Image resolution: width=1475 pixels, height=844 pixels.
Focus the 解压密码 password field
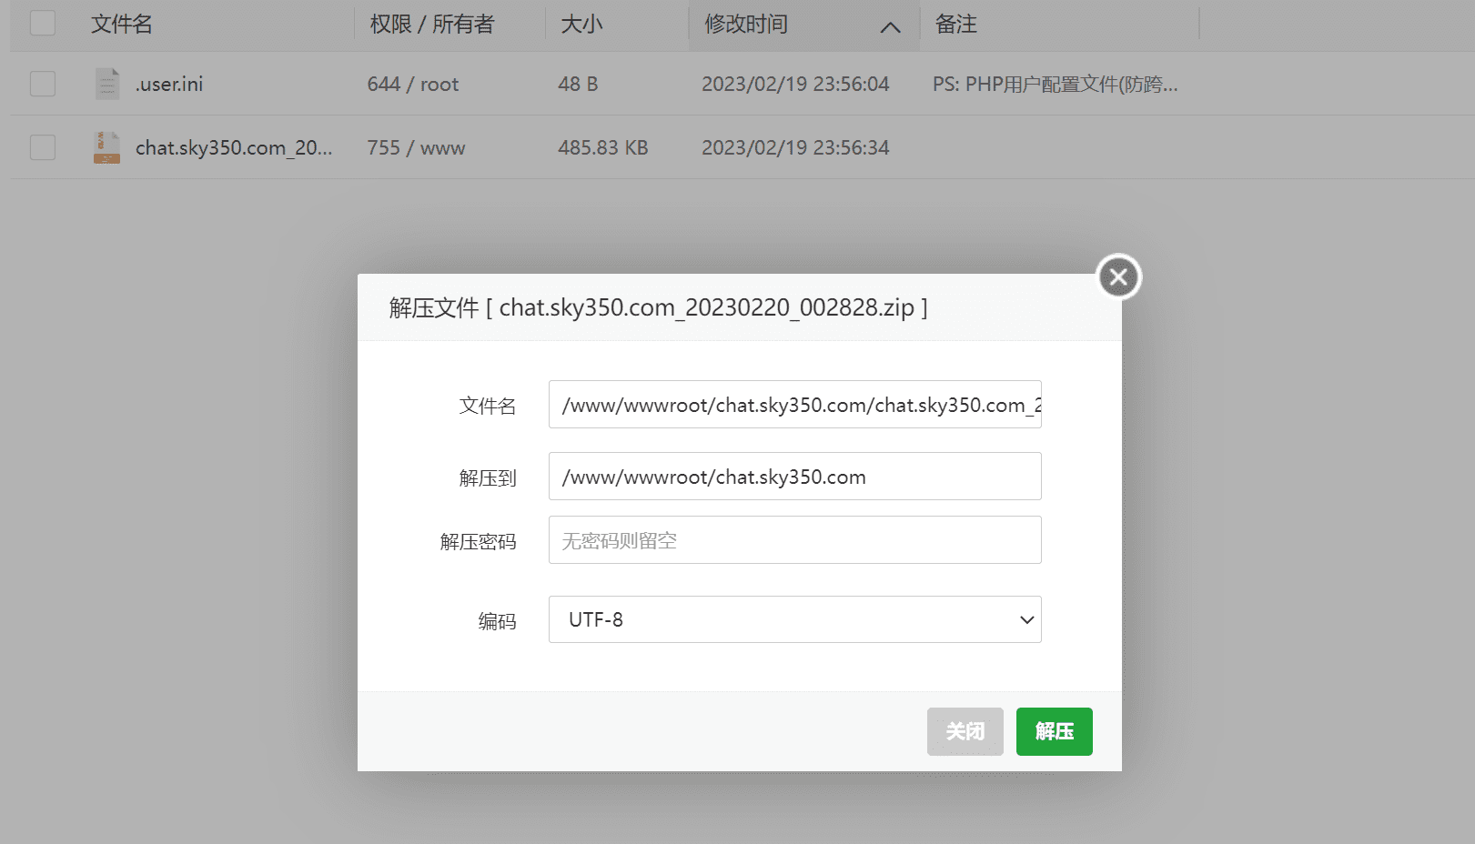click(x=794, y=540)
